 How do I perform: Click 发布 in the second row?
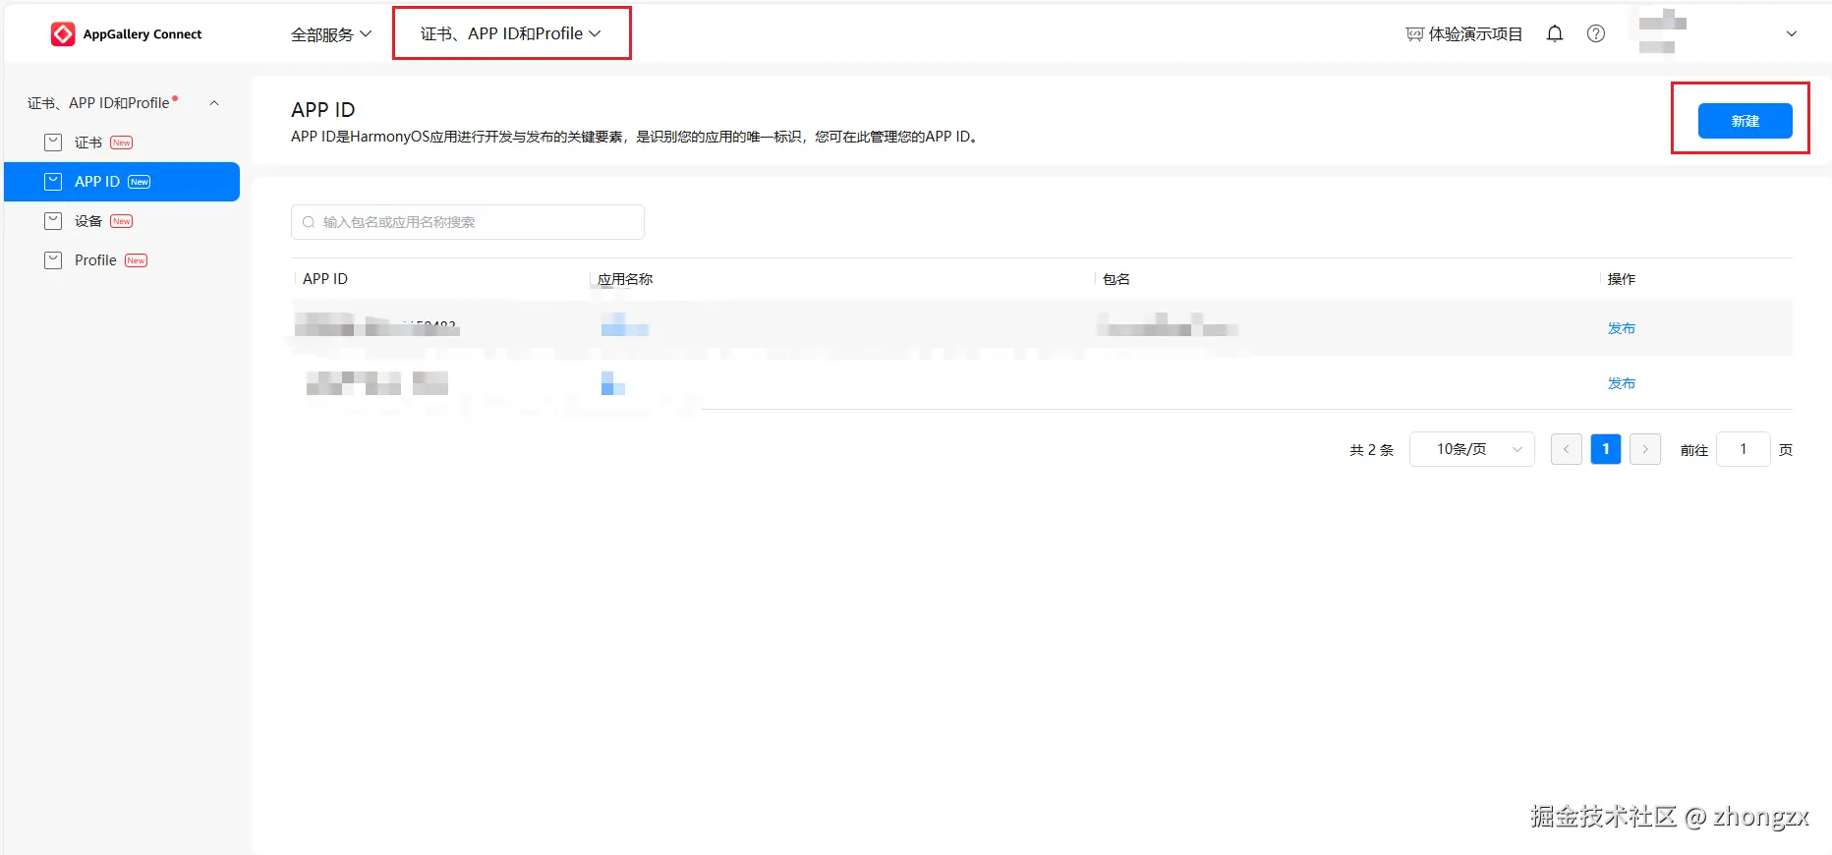pyautogui.click(x=1621, y=383)
